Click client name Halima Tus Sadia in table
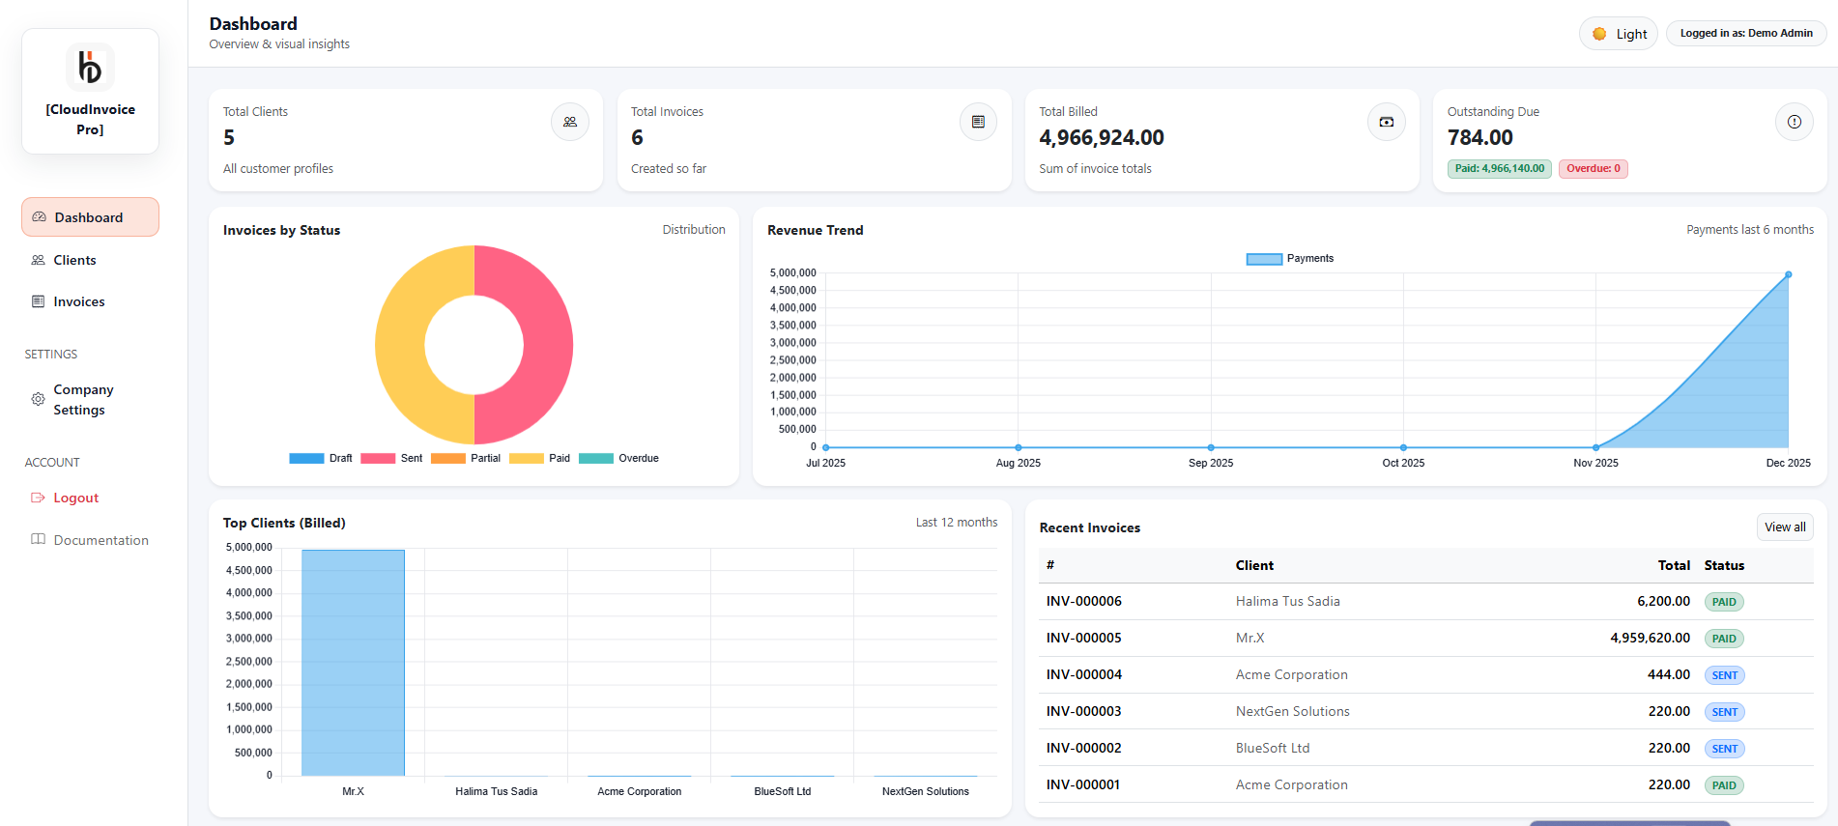The width and height of the screenshot is (1838, 826). tap(1287, 601)
